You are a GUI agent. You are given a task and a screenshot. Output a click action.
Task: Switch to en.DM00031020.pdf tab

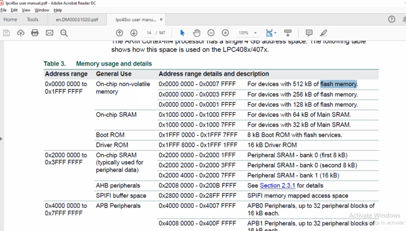point(77,19)
